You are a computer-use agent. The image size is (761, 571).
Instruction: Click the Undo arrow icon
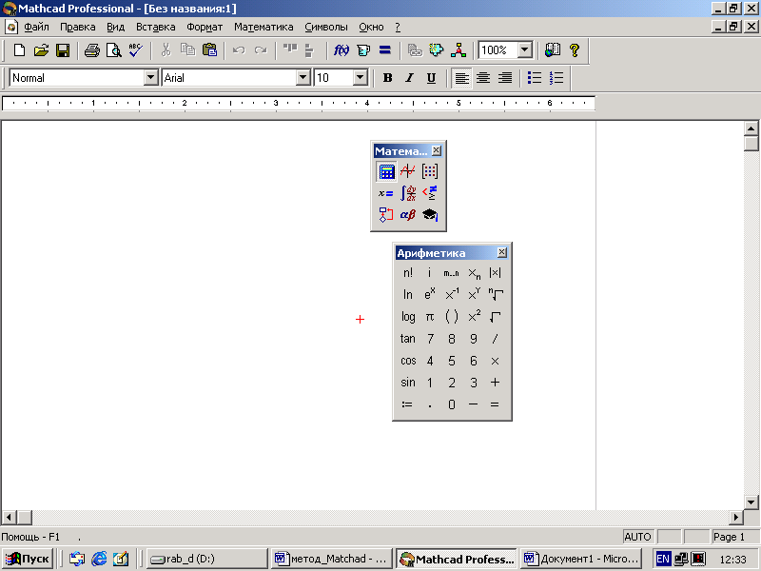[239, 50]
